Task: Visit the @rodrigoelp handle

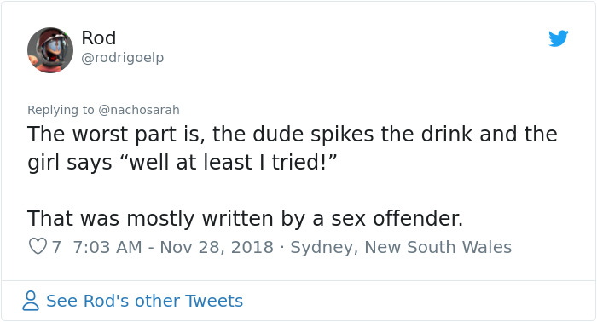Action: 123,58
